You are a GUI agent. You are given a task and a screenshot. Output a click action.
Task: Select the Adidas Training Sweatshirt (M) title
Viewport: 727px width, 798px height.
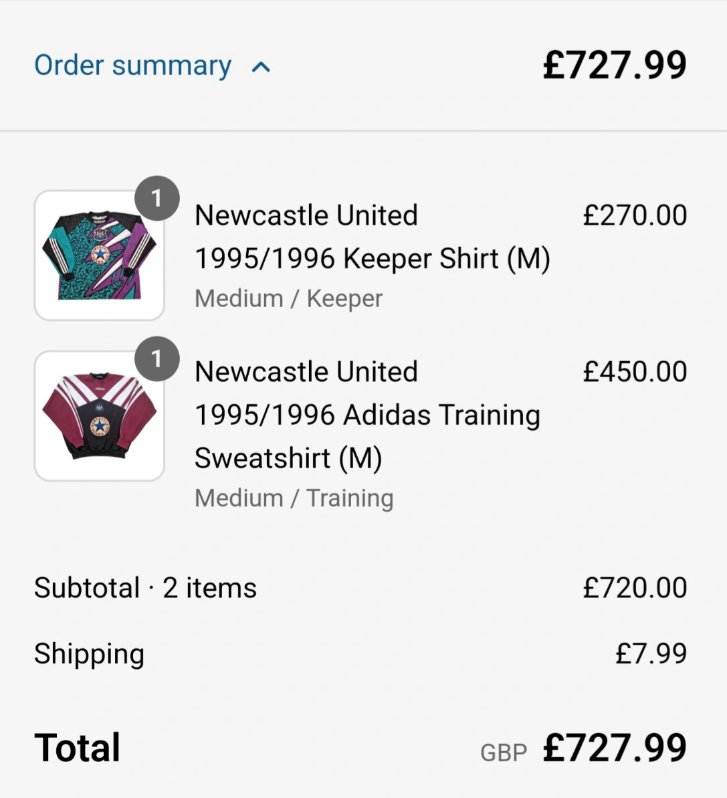367,415
